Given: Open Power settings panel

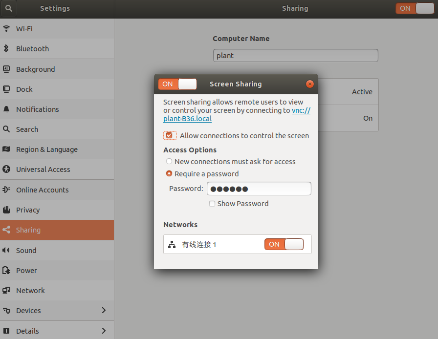Looking at the screenshot, I should (57, 270).
